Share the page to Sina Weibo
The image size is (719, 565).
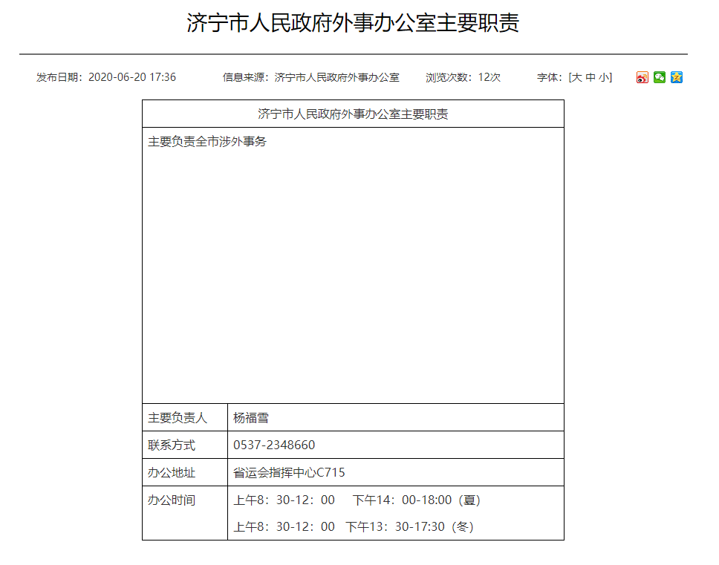[642, 77]
